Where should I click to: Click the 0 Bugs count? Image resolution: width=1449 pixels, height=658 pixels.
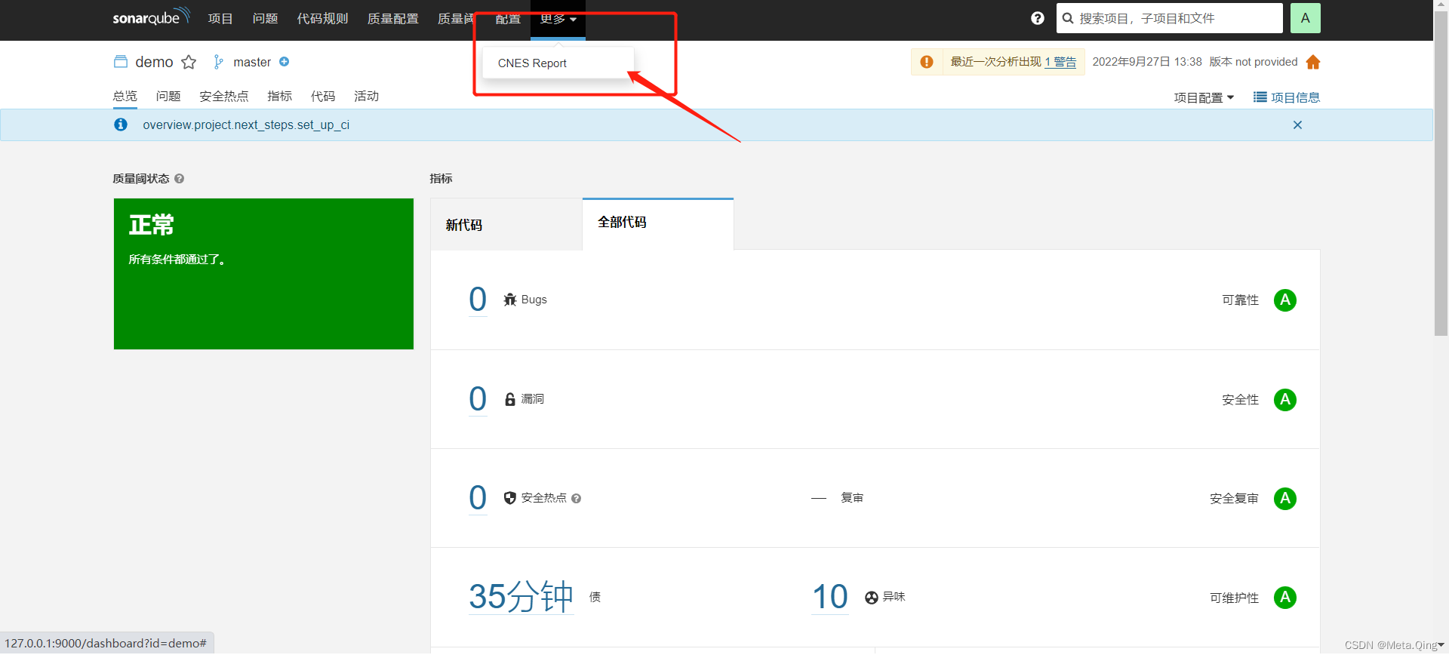tap(478, 300)
